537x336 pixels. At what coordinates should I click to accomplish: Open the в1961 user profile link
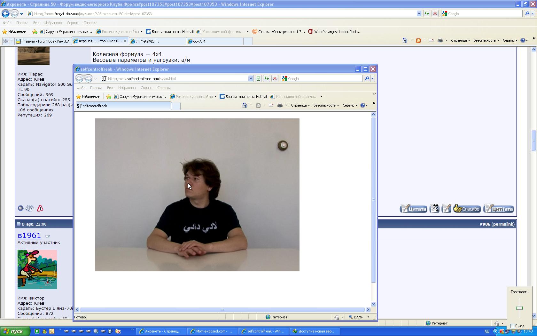tap(29, 236)
